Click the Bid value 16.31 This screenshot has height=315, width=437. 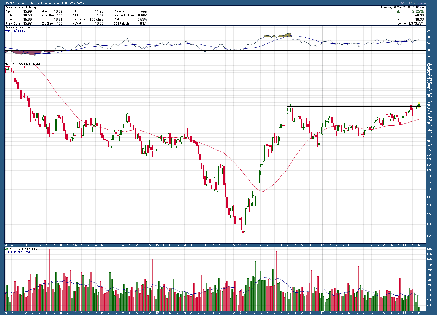pyautogui.click(x=58, y=20)
